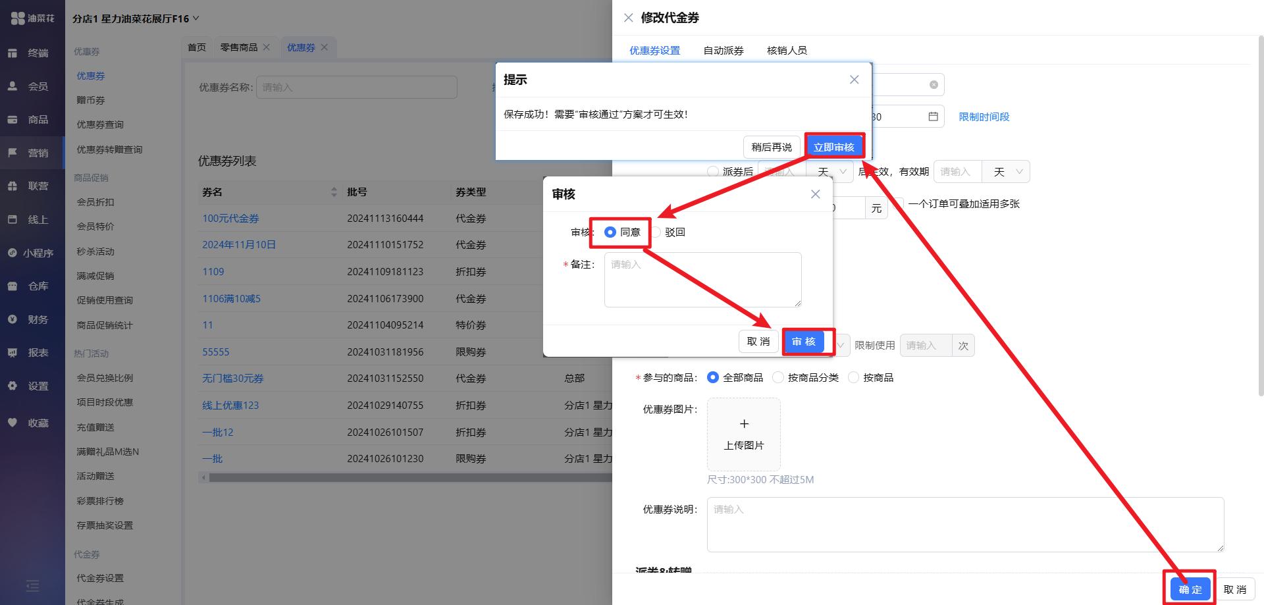This screenshot has width=1264, height=605.
Task: Open the 会员 sidebar icon
Action: point(13,86)
